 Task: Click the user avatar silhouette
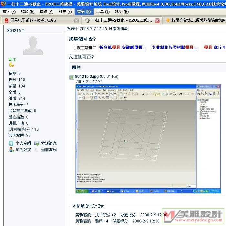coord(33,46)
